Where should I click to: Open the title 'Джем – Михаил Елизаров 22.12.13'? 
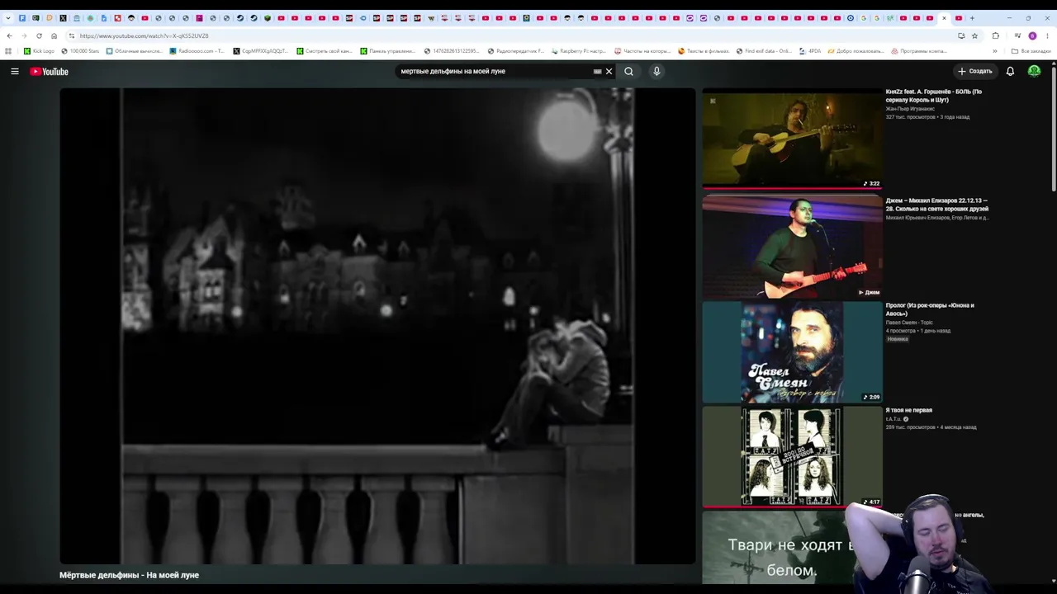936,205
